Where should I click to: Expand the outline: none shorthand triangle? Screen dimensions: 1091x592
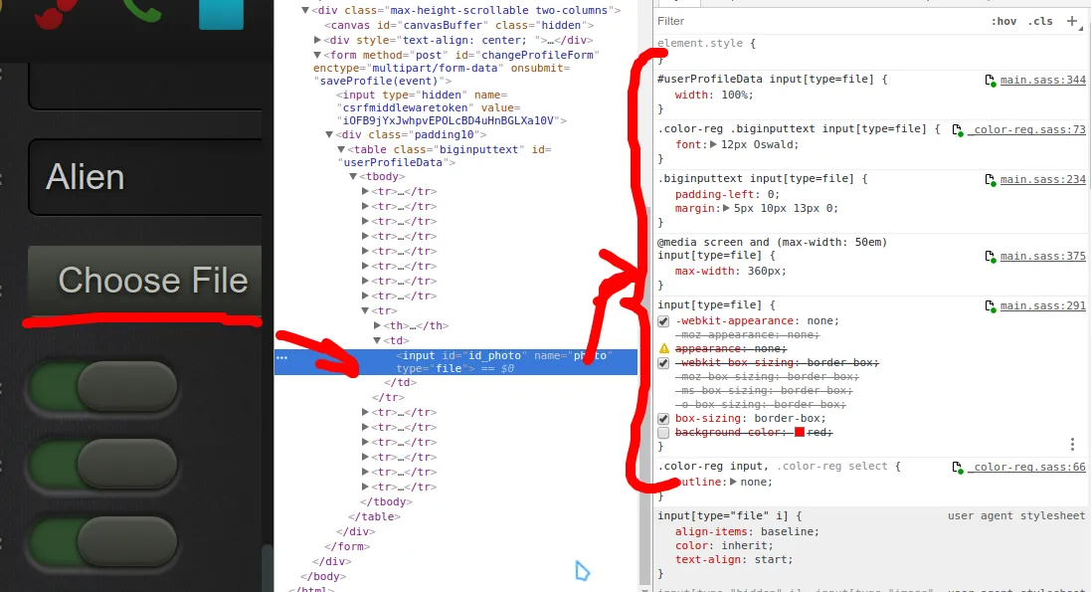733,482
